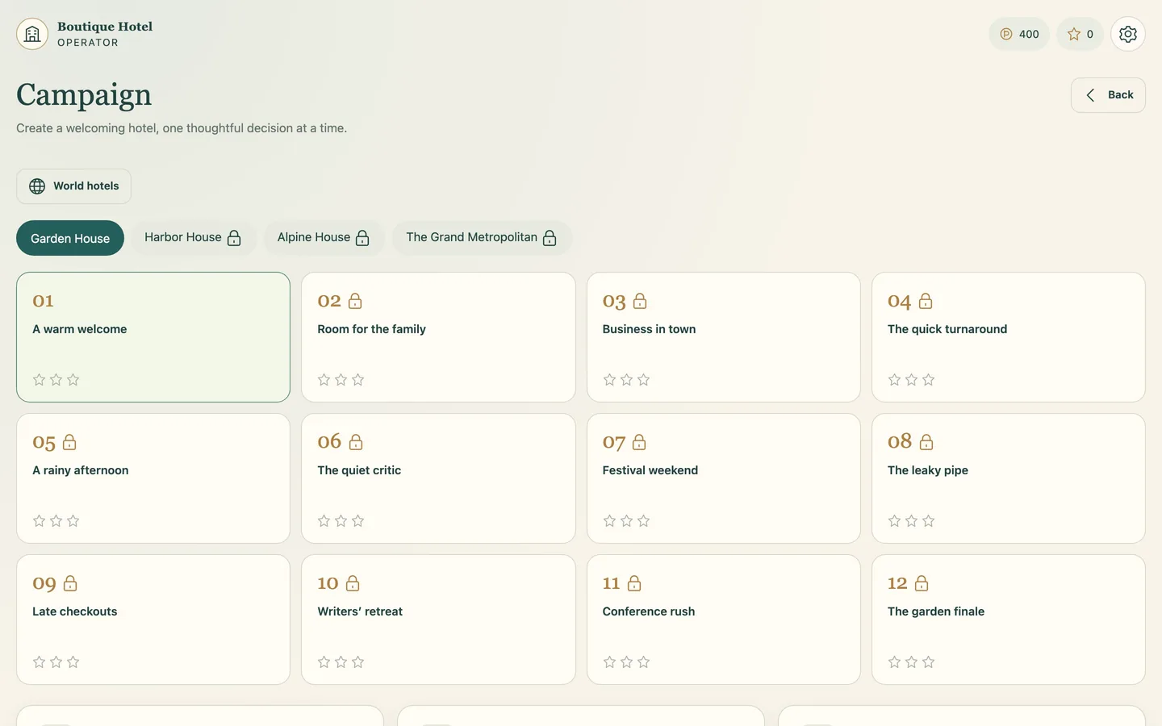Open the Festival weekend level card

click(724, 478)
